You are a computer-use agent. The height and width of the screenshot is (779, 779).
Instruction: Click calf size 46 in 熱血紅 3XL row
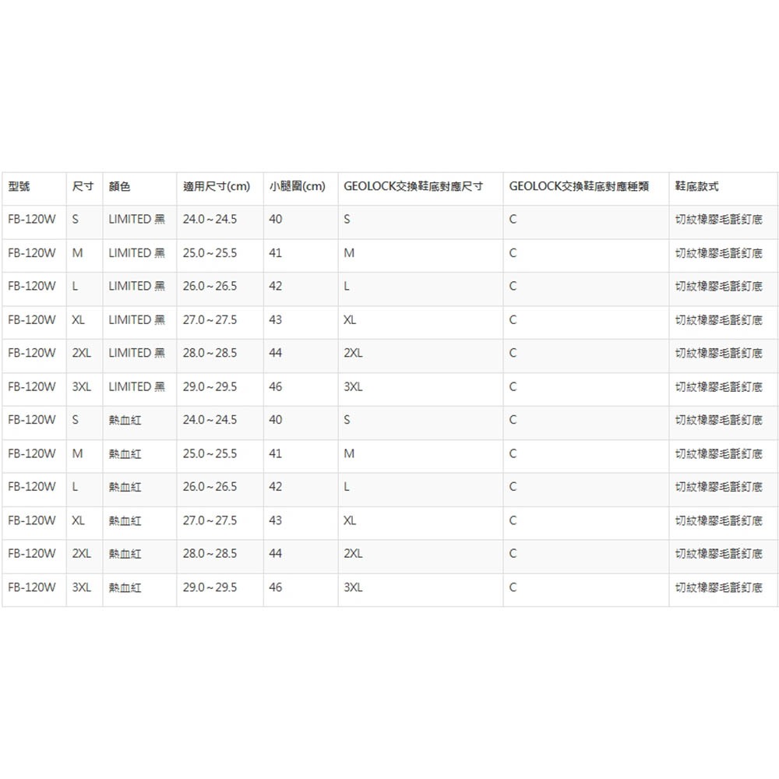[275, 588]
